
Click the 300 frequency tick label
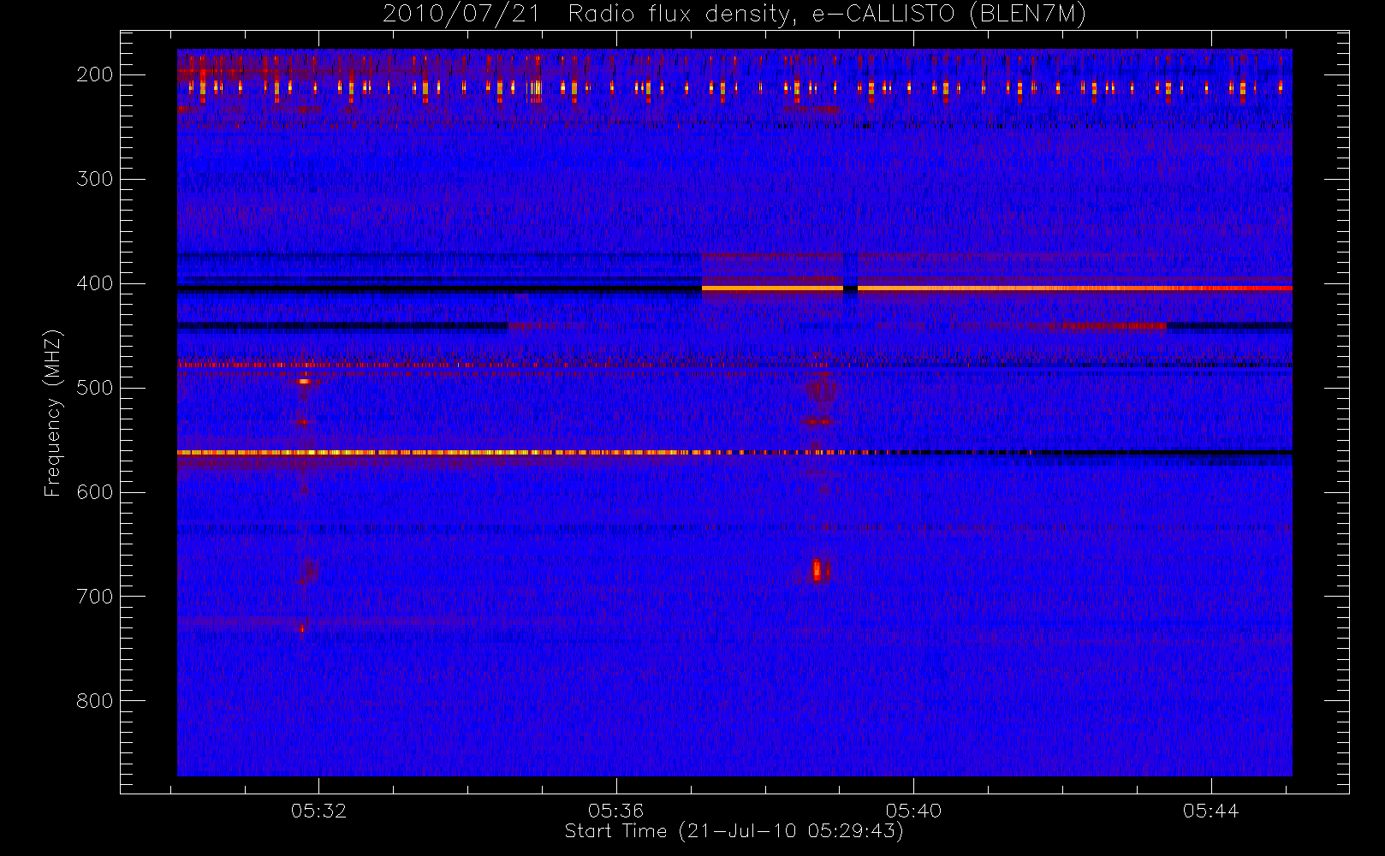(95, 179)
